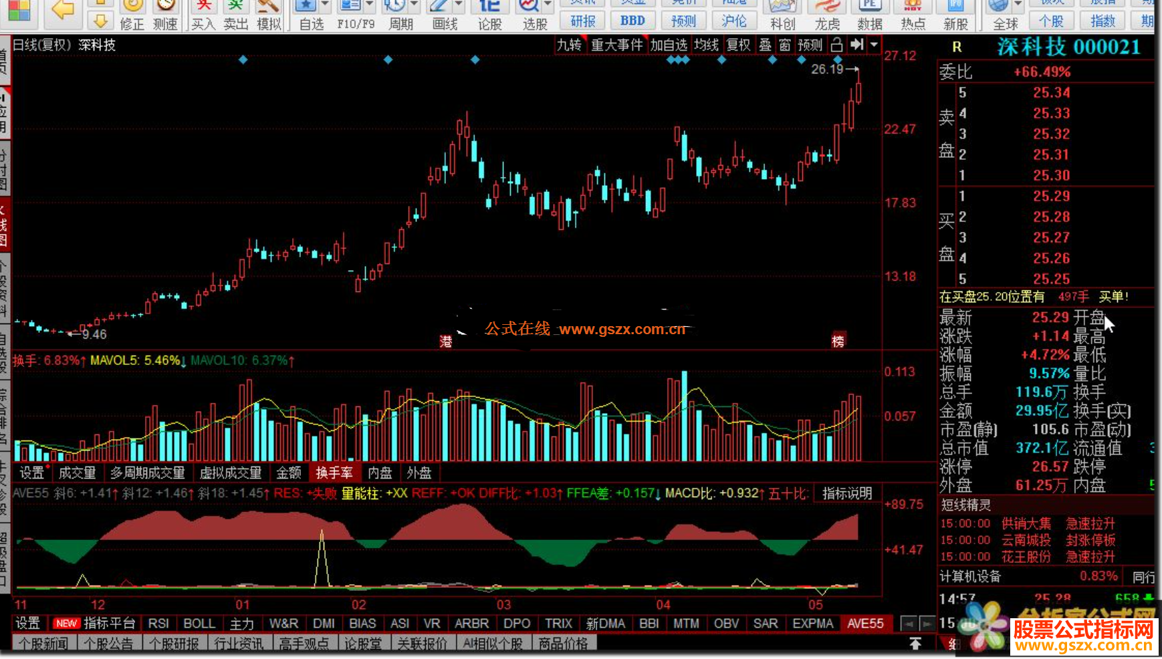
Task: Click the 买入 buy icon
Action: point(203,15)
